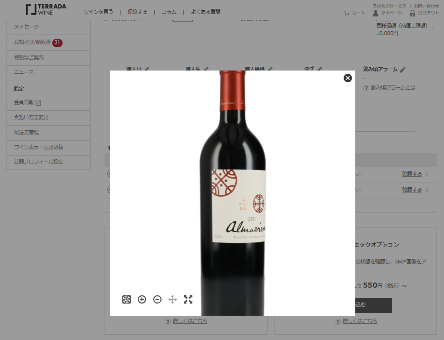The width and height of the screenshot is (444, 340).
Task: Open その他のサービス link
Action: tap(389, 6)
